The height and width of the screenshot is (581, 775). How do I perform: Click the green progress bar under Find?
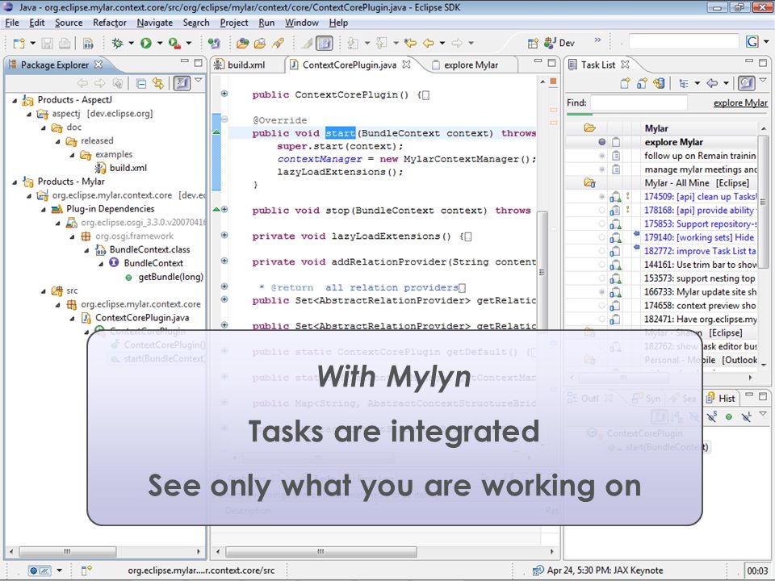580,114
